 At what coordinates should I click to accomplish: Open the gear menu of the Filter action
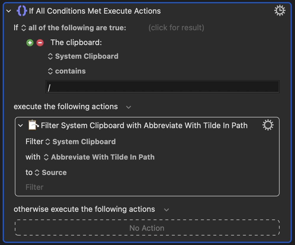click(268, 125)
